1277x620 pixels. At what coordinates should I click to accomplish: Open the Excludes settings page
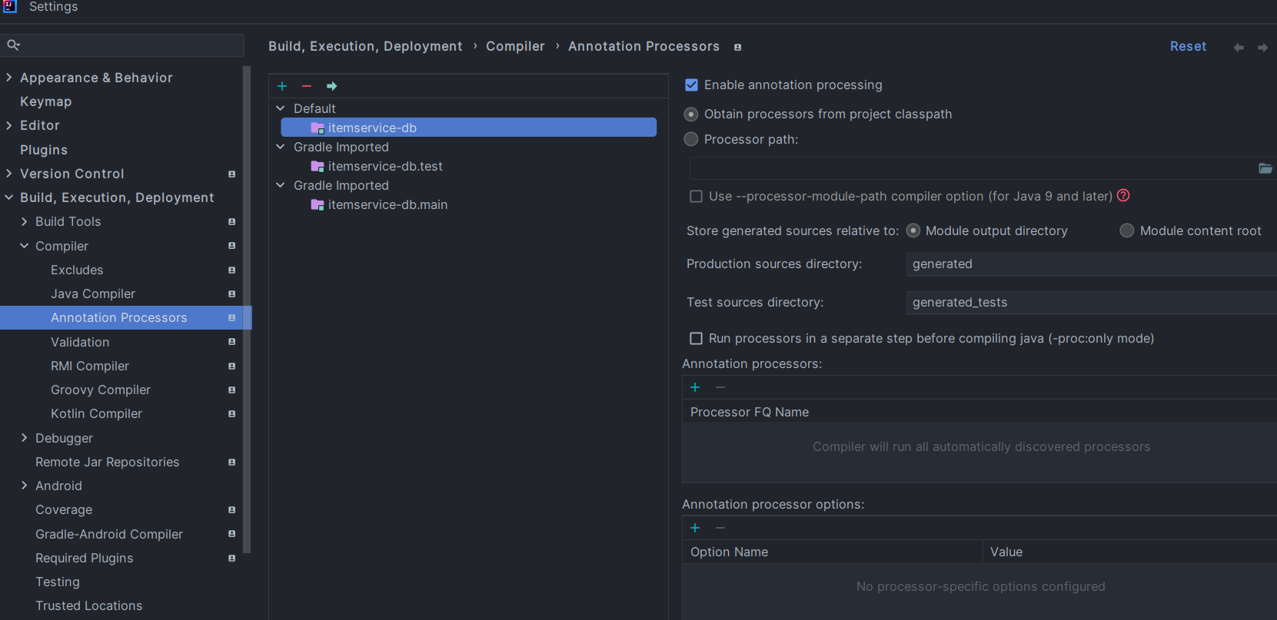point(77,270)
